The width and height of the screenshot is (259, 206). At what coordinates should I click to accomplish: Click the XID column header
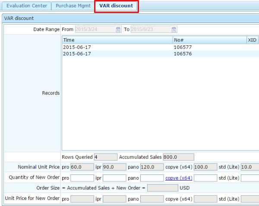tap(253, 40)
